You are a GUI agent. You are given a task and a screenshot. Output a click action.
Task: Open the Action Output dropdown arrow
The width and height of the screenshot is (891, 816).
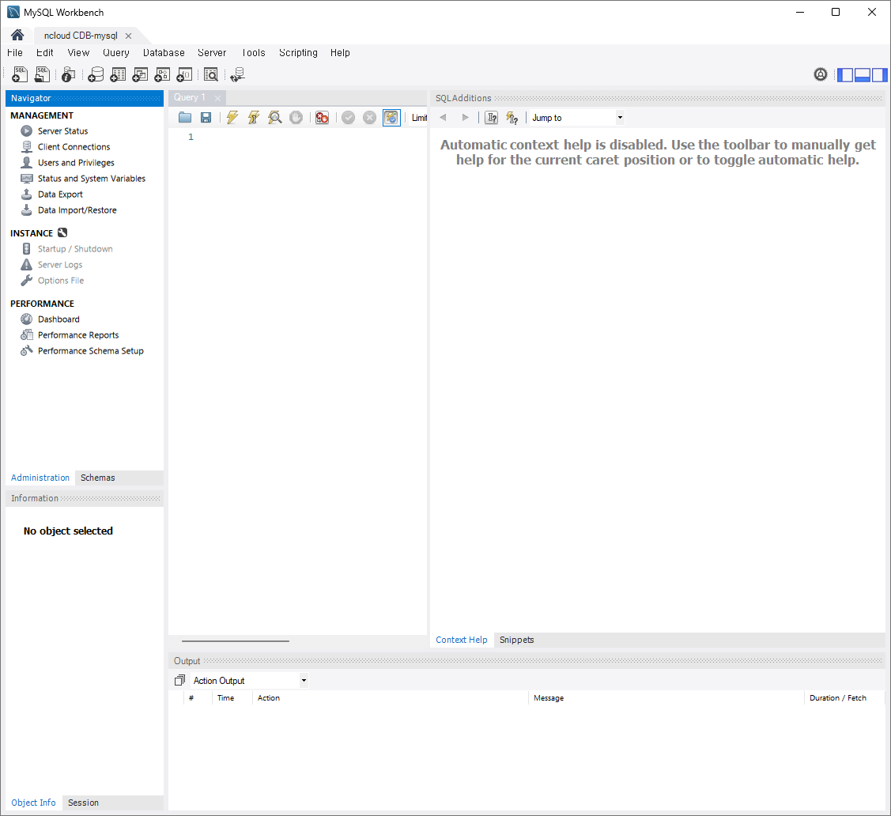point(304,680)
